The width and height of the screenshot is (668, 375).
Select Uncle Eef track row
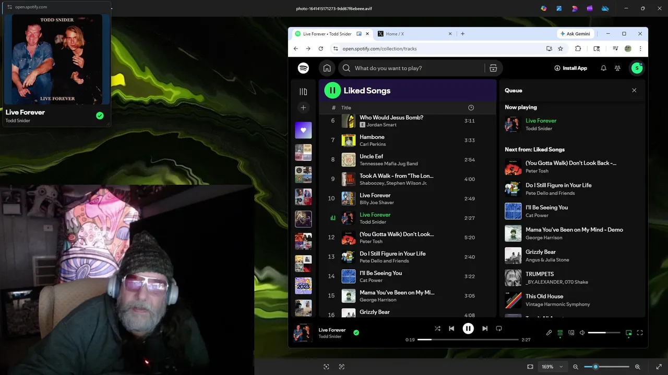(x=408, y=159)
